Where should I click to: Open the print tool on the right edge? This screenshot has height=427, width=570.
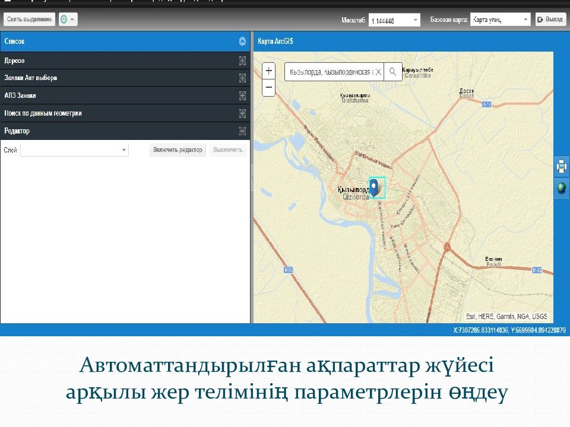561,166
